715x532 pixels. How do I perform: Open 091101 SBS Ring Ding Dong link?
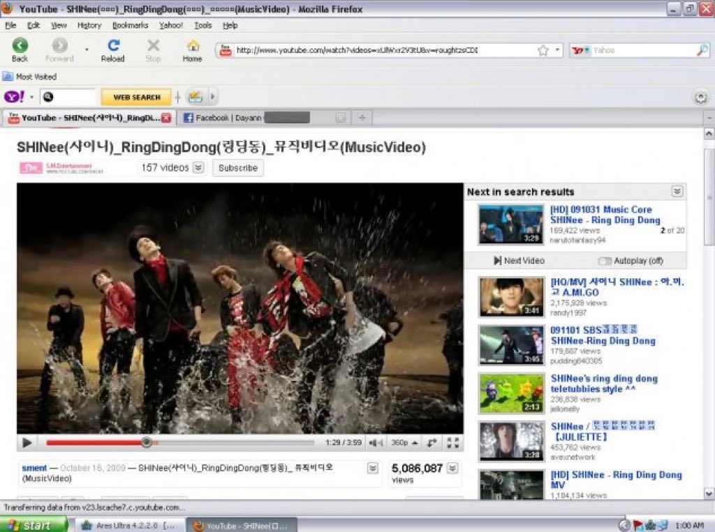pyautogui.click(x=603, y=335)
